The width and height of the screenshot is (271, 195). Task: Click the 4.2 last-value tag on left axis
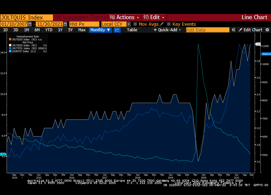click(3, 154)
